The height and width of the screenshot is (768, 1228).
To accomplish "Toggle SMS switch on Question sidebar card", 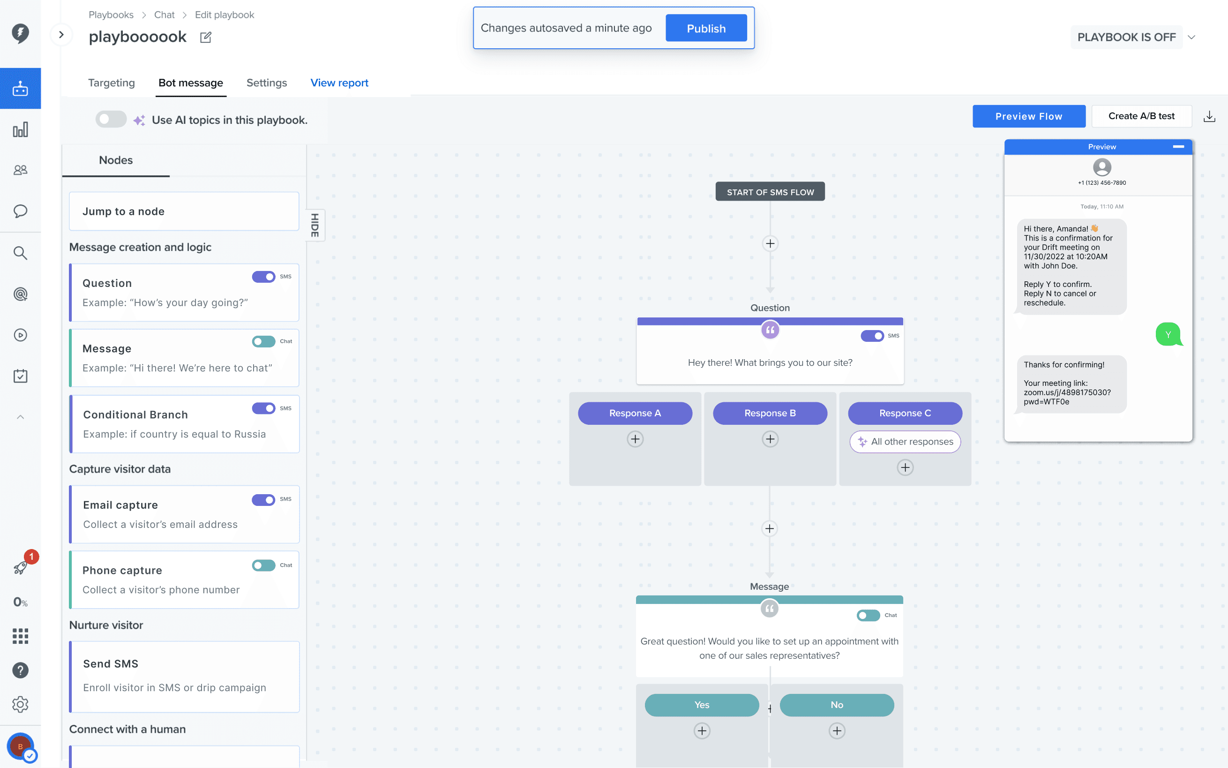I will (x=263, y=277).
